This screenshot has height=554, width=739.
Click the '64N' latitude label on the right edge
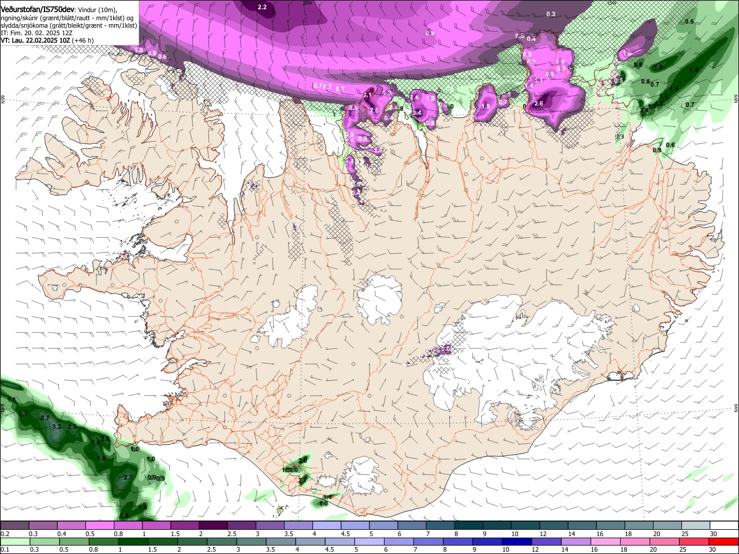coord(736,407)
